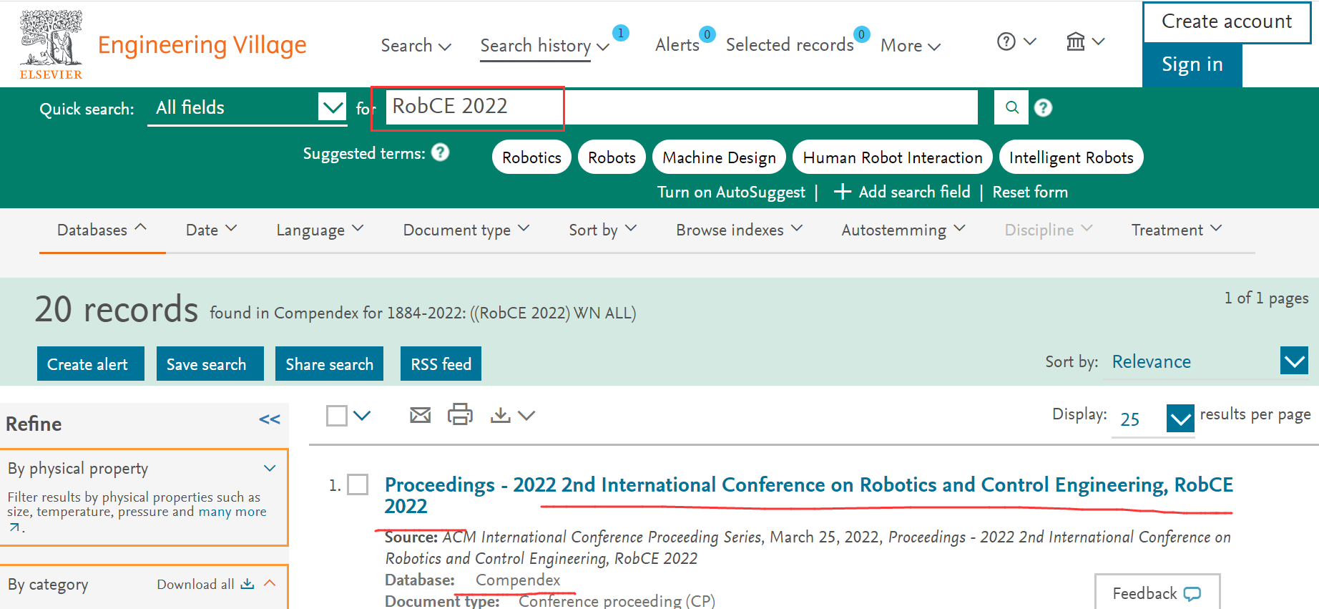Image resolution: width=1319 pixels, height=609 pixels.
Task: Turn on AutoSuggest link
Action: coord(731,192)
